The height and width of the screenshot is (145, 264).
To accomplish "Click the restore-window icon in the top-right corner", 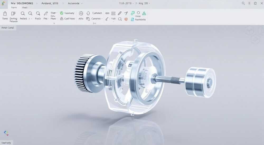I will 255,3.
